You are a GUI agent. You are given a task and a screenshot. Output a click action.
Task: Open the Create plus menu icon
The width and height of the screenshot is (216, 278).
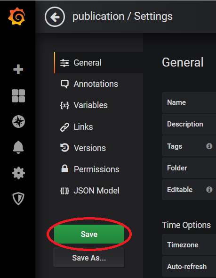(18, 69)
